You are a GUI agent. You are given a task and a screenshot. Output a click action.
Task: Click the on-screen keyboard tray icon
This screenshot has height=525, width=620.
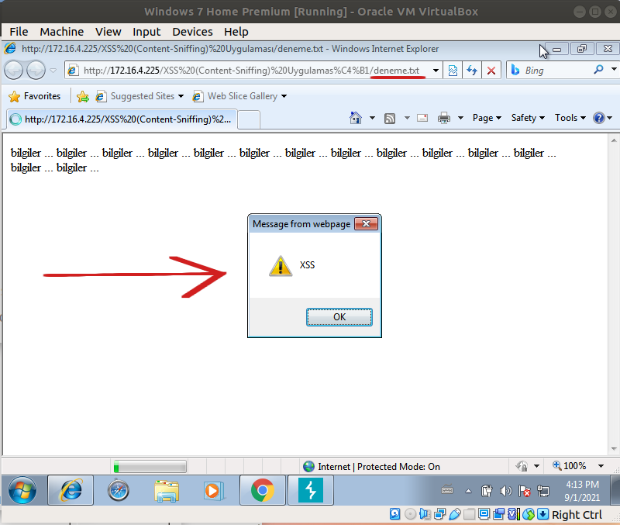[x=447, y=491]
